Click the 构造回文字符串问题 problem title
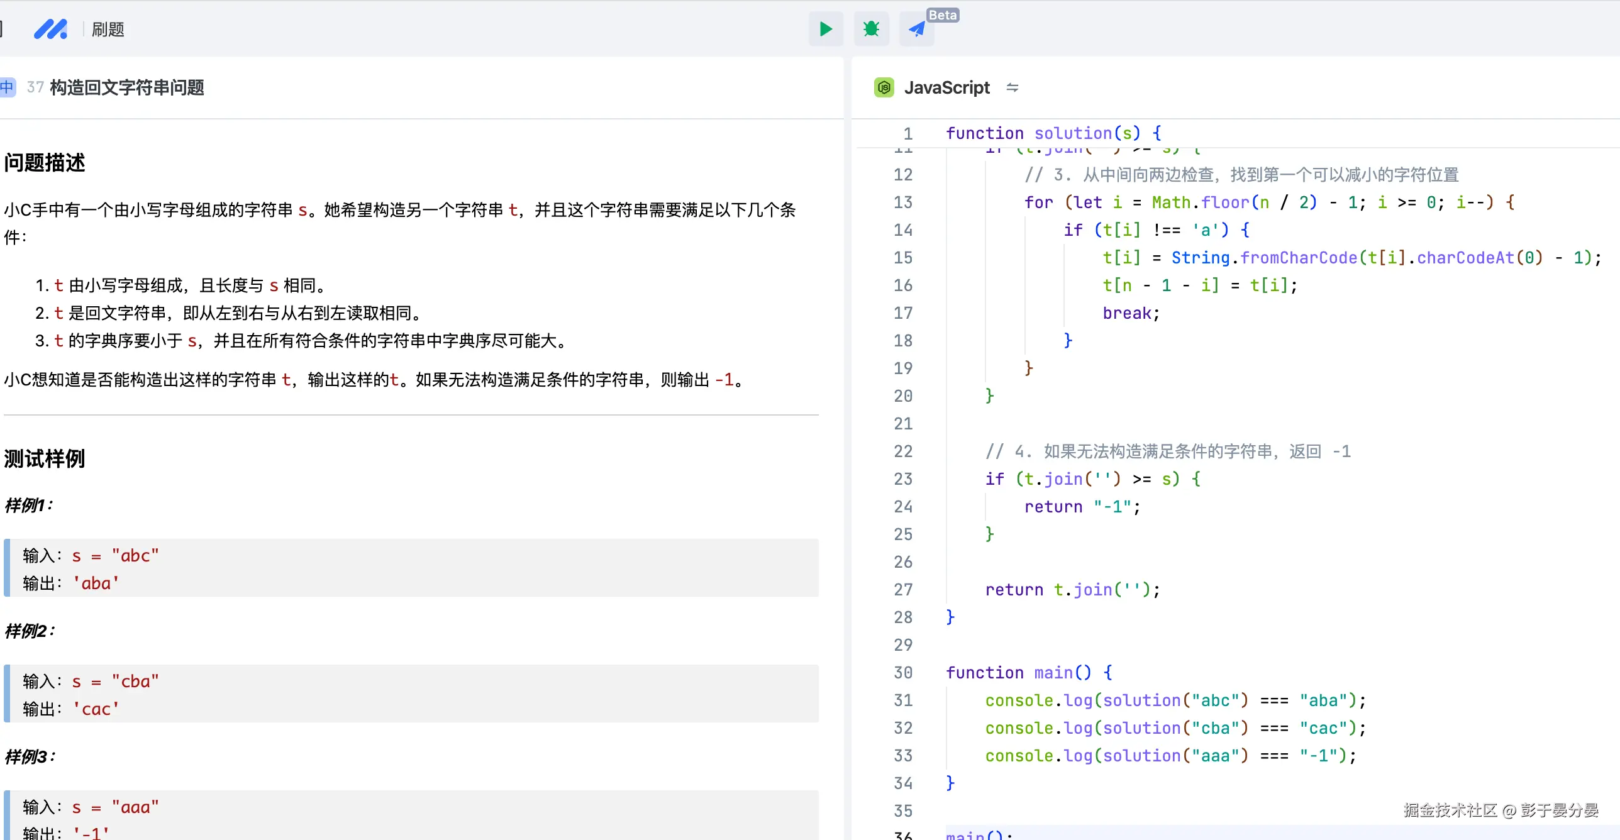Image resolution: width=1620 pixels, height=840 pixels. point(127,87)
